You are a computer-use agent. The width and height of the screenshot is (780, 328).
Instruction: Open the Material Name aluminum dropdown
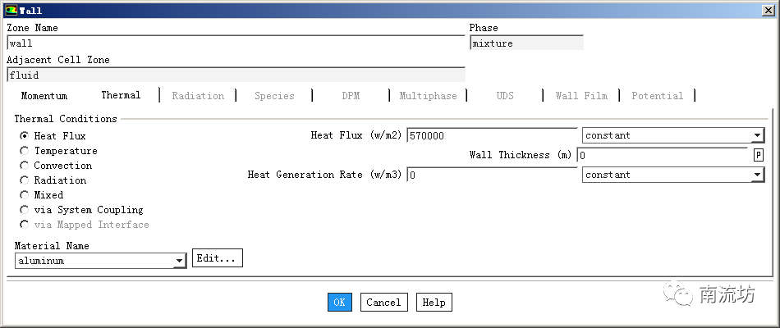point(100,261)
